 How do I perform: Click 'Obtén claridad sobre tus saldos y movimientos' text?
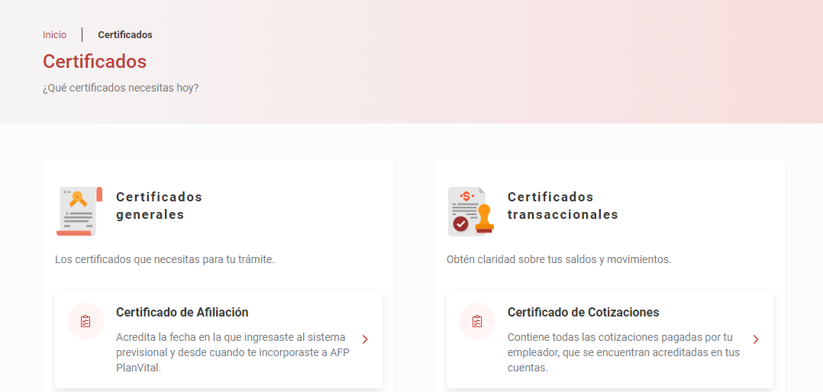point(559,259)
